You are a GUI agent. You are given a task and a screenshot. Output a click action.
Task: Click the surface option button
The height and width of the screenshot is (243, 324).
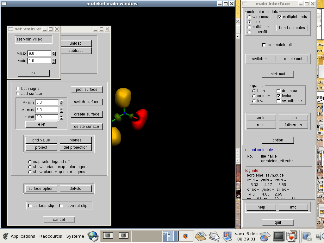pos(41,189)
